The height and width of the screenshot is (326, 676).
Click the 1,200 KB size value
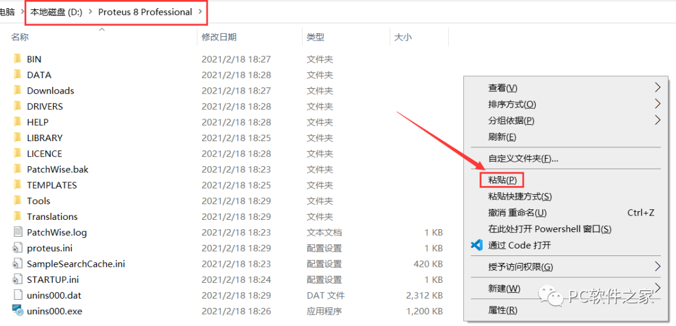point(424,312)
